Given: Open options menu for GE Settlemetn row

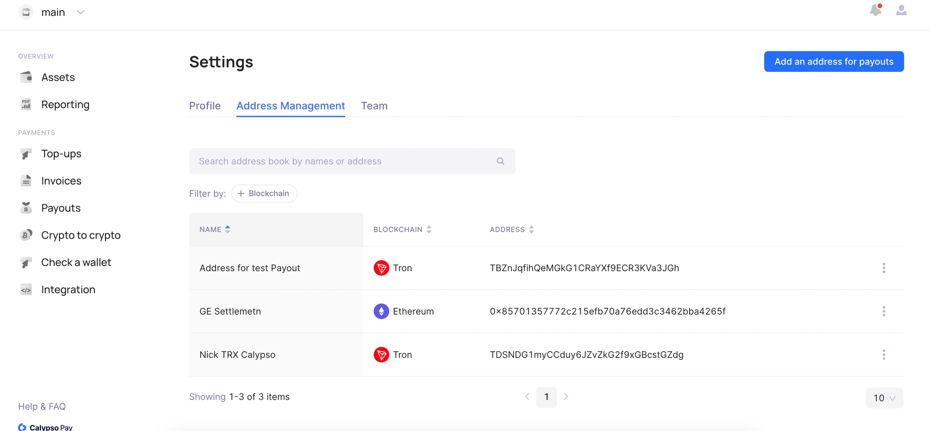Looking at the screenshot, I should (x=884, y=311).
